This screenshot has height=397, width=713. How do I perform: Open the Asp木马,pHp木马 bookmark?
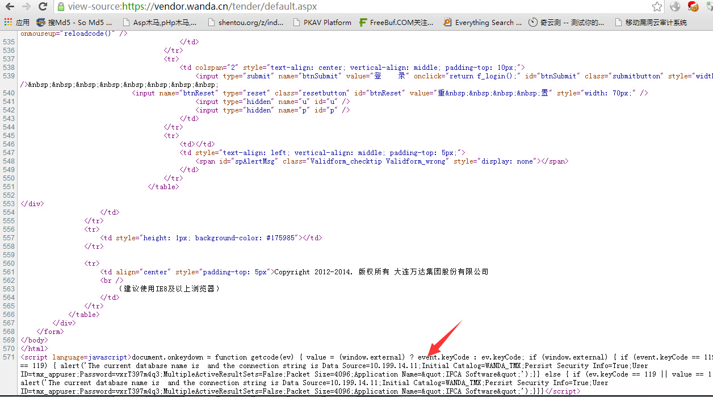(x=160, y=23)
